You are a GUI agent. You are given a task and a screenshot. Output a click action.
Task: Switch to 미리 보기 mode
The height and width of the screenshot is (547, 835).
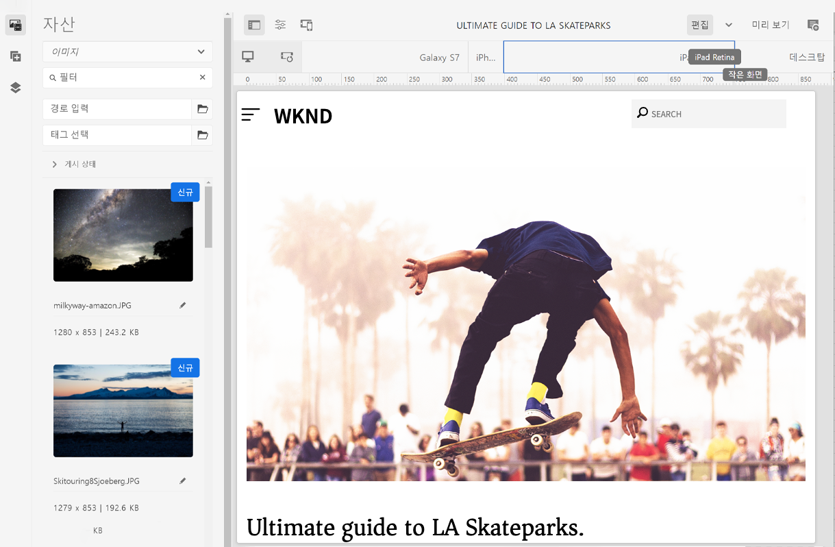click(x=771, y=25)
